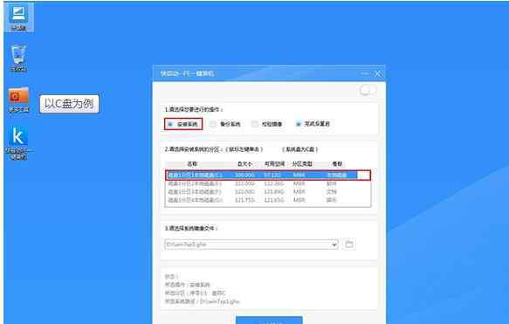The image size is (509, 324).
Task: Sort partitions by 名称 column header
Action: tap(192, 164)
